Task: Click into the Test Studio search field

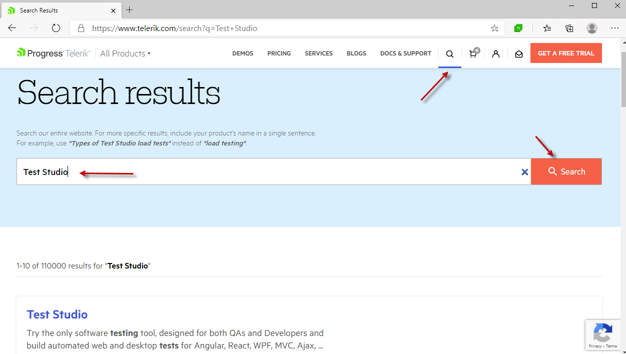Action: coord(274,171)
